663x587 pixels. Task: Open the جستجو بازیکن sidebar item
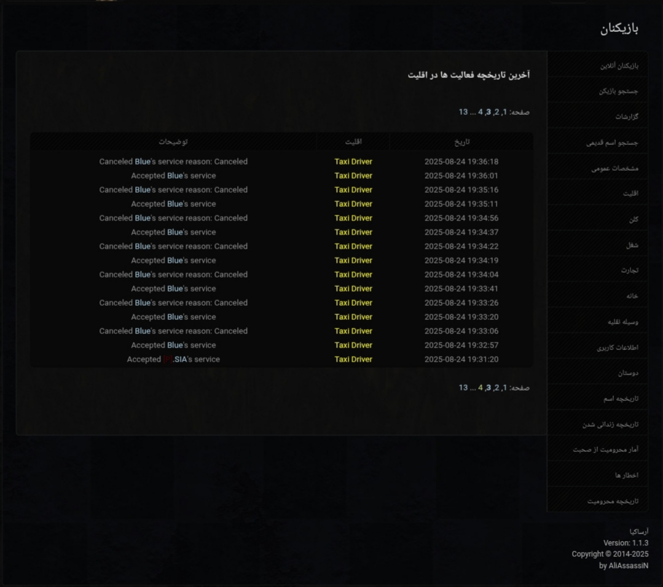597,91
